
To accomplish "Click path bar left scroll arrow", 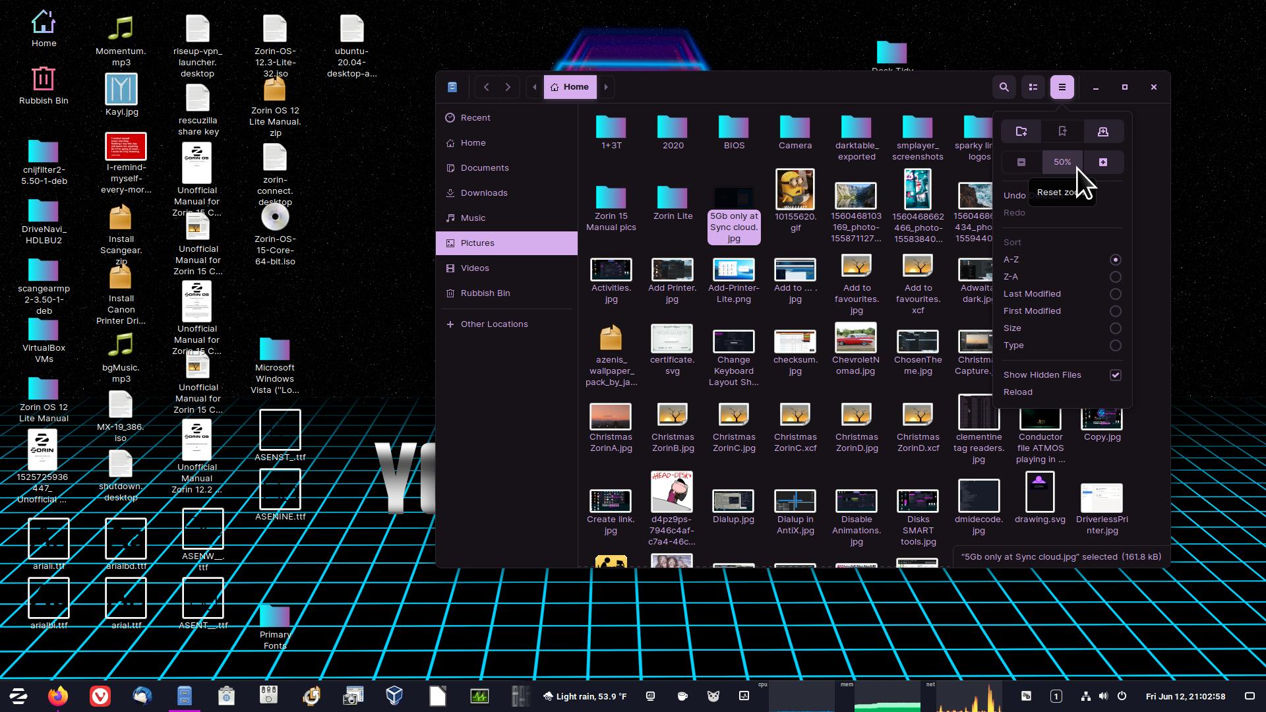I will (535, 87).
